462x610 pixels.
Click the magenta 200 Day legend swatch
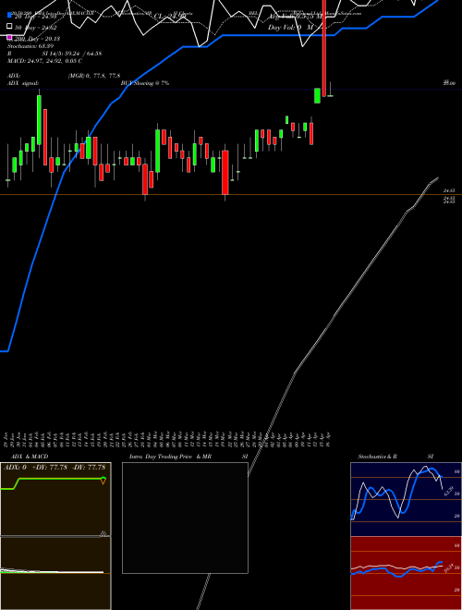point(10,37)
